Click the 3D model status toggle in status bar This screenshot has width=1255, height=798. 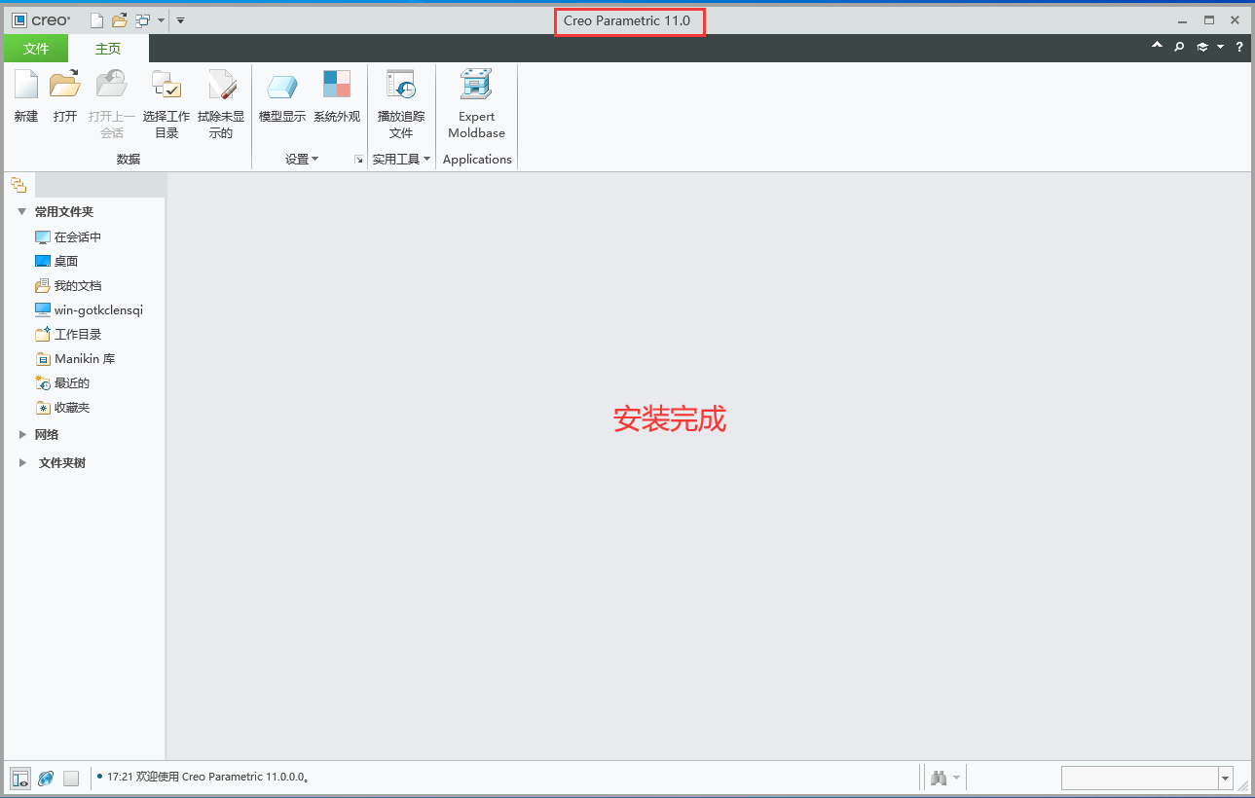click(19, 778)
